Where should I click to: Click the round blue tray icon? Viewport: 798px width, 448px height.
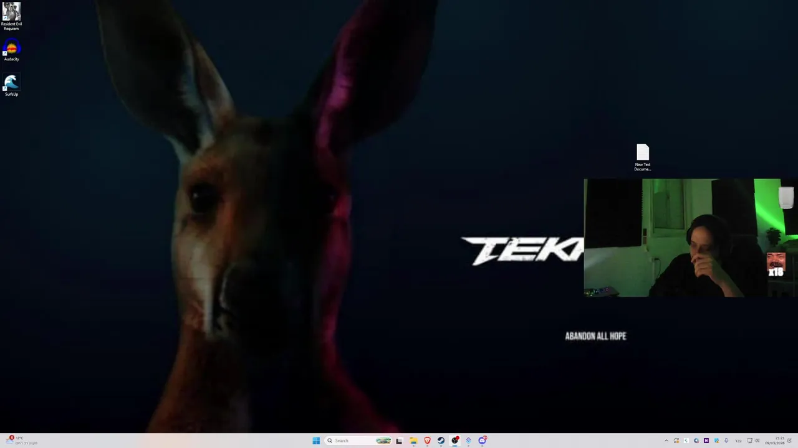click(696, 441)
